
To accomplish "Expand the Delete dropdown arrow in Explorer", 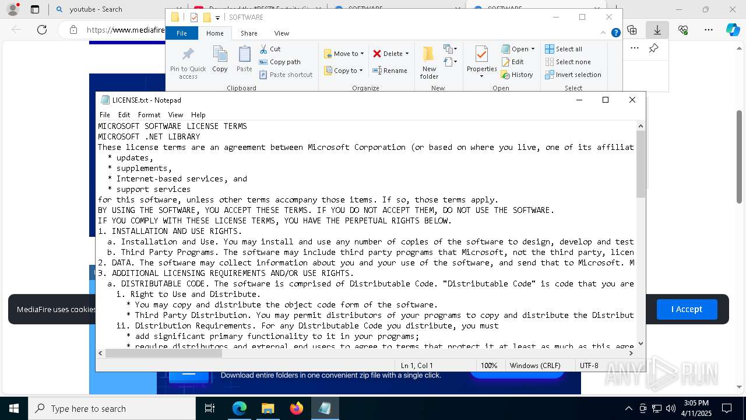I will tap(407, 54).
